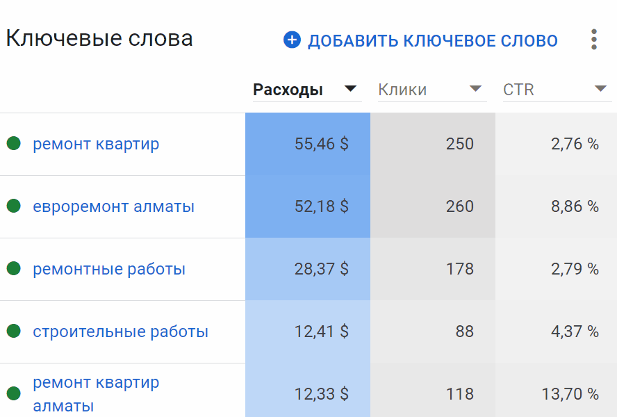Click the plus icon to add keyword
This screenshot has height=417, width=617.
coord(292,40)
